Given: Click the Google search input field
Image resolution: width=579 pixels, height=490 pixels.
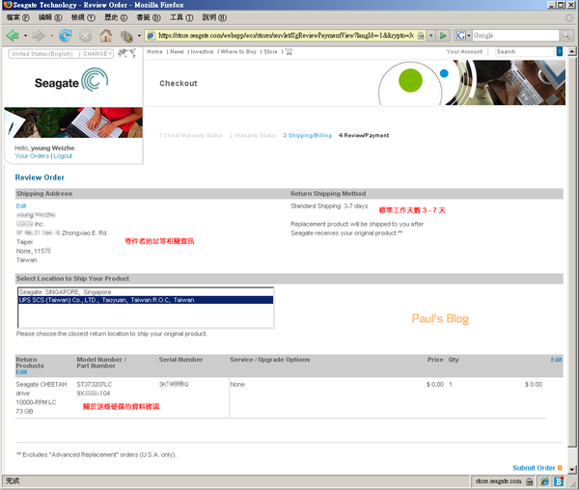Looking at the screenshot, I should [515, 36].
